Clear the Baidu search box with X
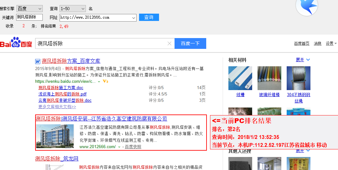338x170 pixels. click(169, 44)
